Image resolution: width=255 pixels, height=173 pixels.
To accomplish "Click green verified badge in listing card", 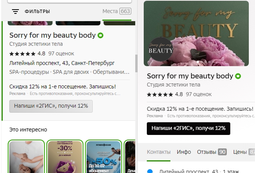I will 100,35.
